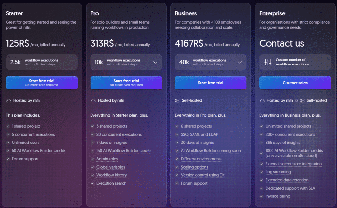Click the checkmark next to Admin roles
This screenshot has width=337, height=208.
[x=92, y=159]
